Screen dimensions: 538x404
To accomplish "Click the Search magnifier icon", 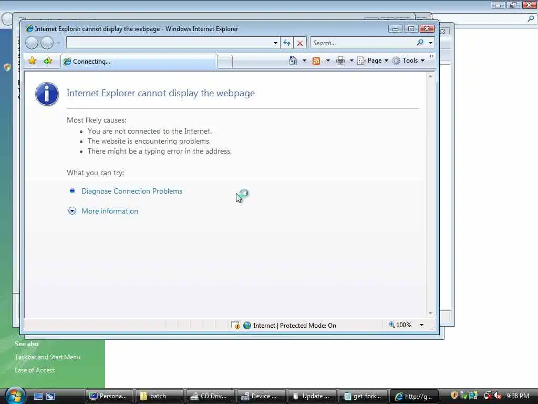I will click(x=420, y=43).
